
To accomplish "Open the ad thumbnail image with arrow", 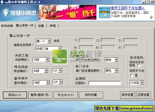I will pos(104,13).
